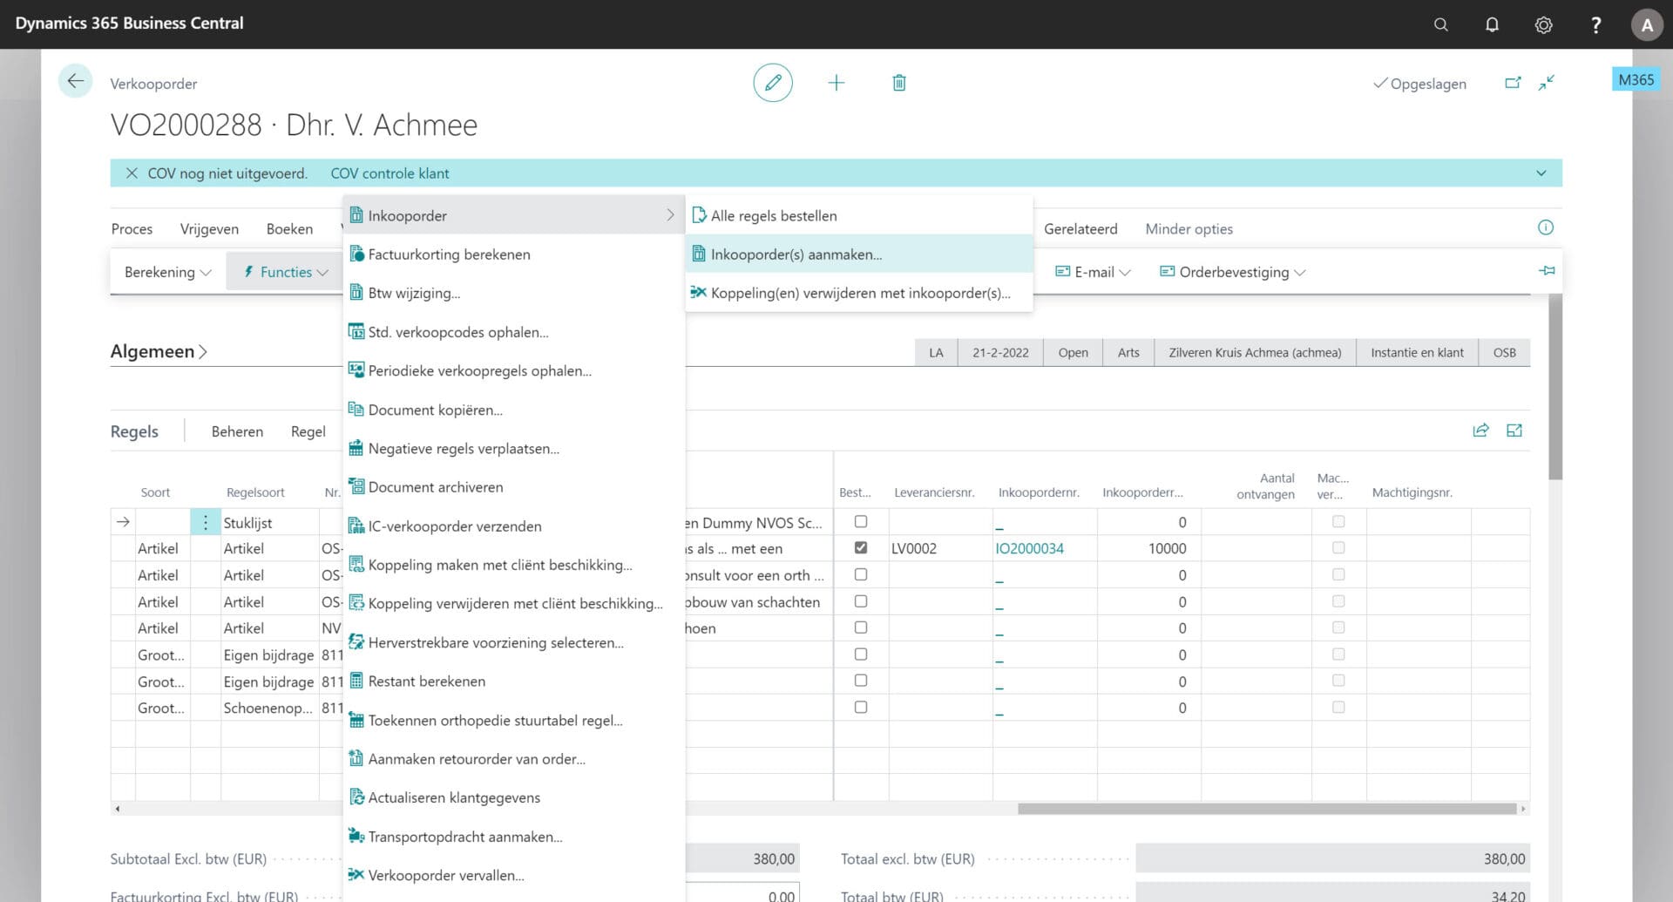Toggle Best. checkbox on consult voor een orth row

pos(861,574)
